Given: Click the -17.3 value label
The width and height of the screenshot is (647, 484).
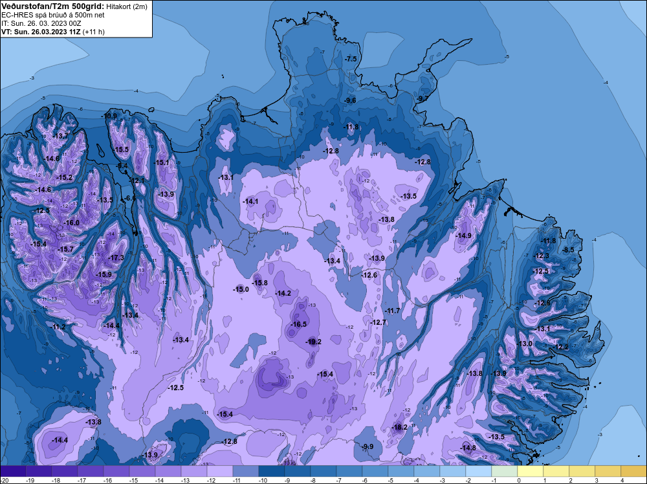Looking at the screenshot, I should pyautogui.click(x=116, y=258).
